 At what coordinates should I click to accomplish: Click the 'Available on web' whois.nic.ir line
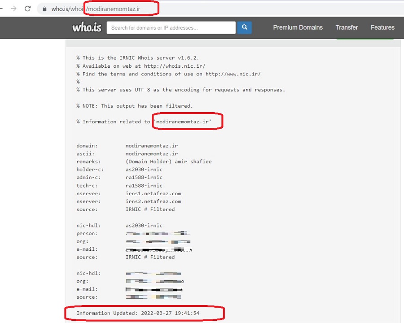click(x=141, y=66)
